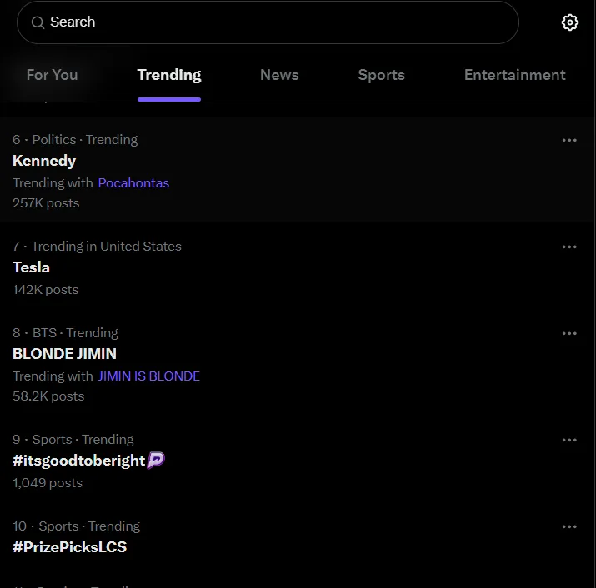Screen dimensions: 596x588
Task: Open the Sports tab
Action: 381,75
